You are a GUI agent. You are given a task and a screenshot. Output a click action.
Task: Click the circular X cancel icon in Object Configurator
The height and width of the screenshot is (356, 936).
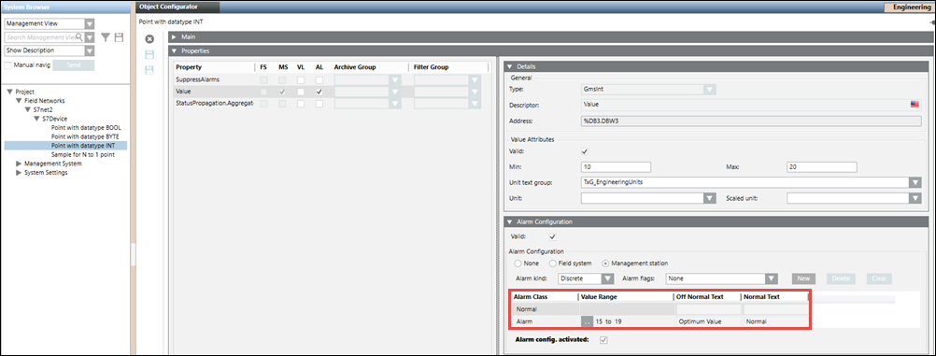point(149,39)
